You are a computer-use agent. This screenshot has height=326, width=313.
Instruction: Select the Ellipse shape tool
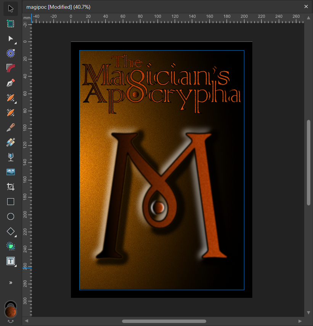point(11,216)
